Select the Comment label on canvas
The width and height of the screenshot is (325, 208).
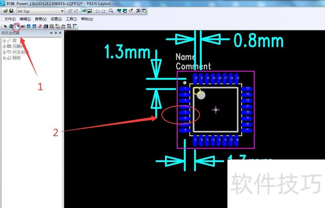click(193, 66)
